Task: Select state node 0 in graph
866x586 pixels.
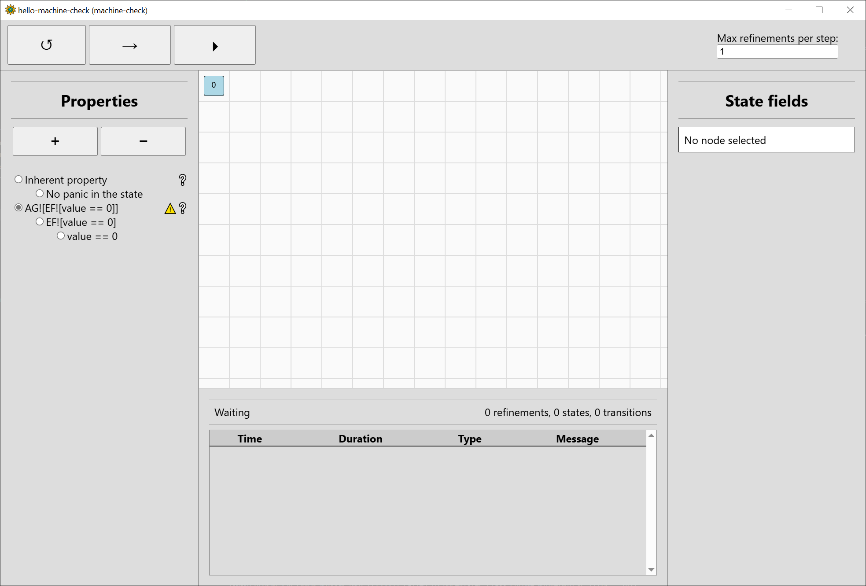Action: [x=214, y=85]
